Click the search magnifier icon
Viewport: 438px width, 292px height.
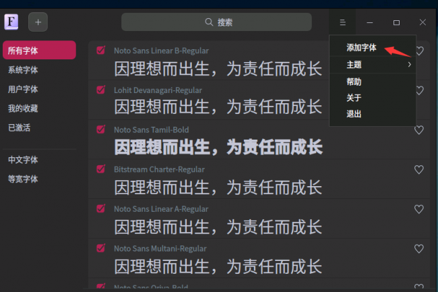click(x=209, y=22)
